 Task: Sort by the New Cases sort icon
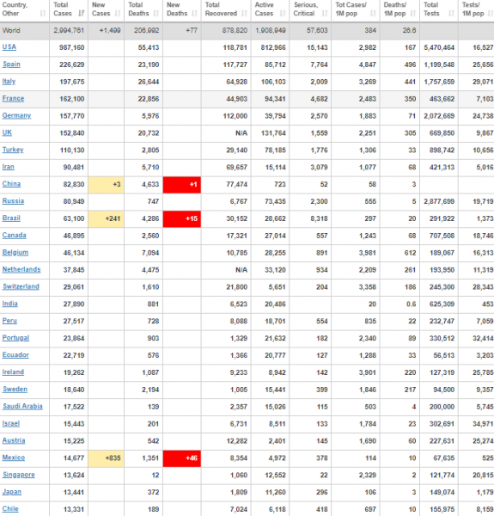(118, 14)
